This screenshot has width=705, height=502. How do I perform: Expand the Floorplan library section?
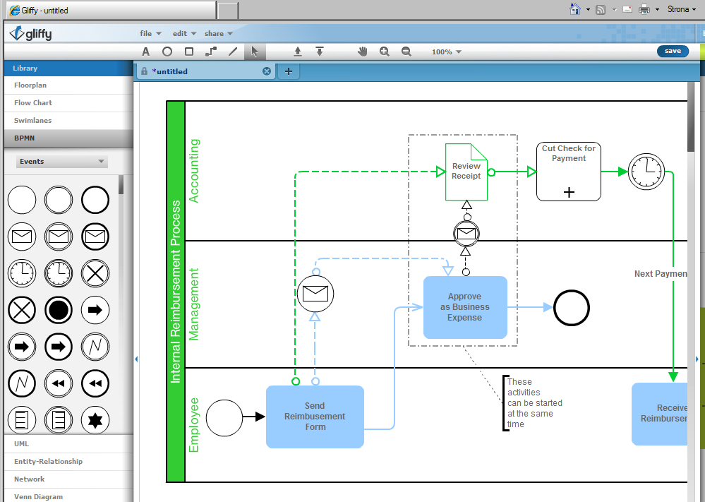(x=68, y=85)
